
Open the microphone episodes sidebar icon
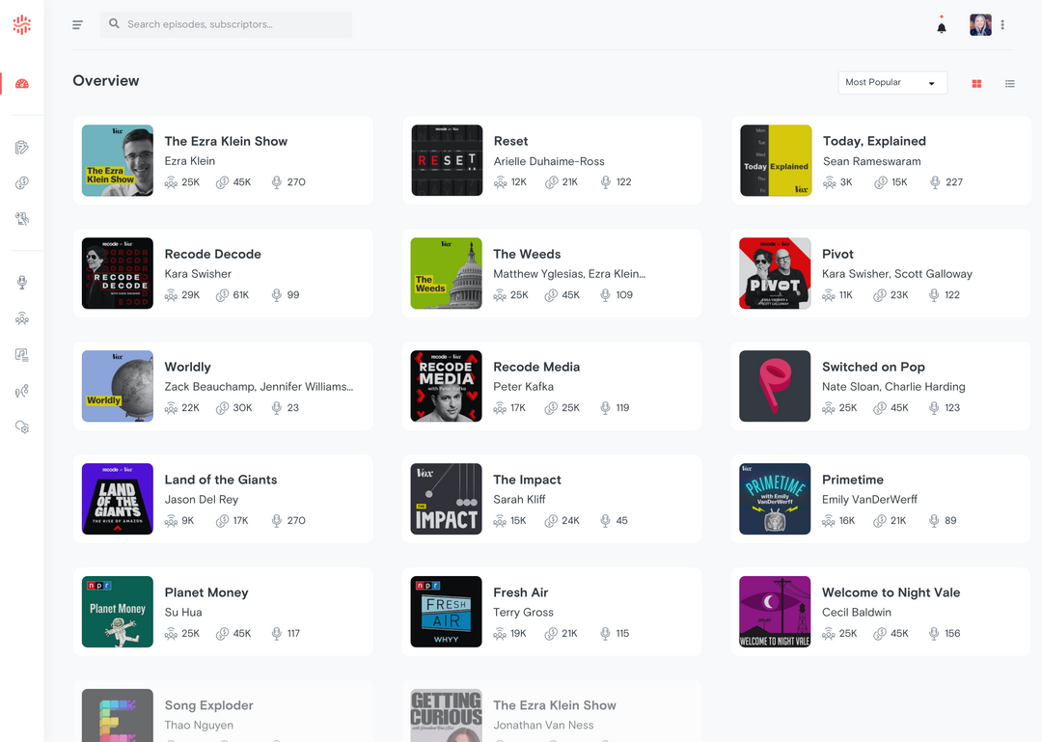click(x=22, y=283)
